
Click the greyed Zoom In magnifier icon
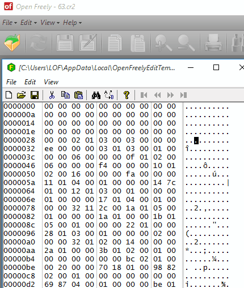coord(163,43)
